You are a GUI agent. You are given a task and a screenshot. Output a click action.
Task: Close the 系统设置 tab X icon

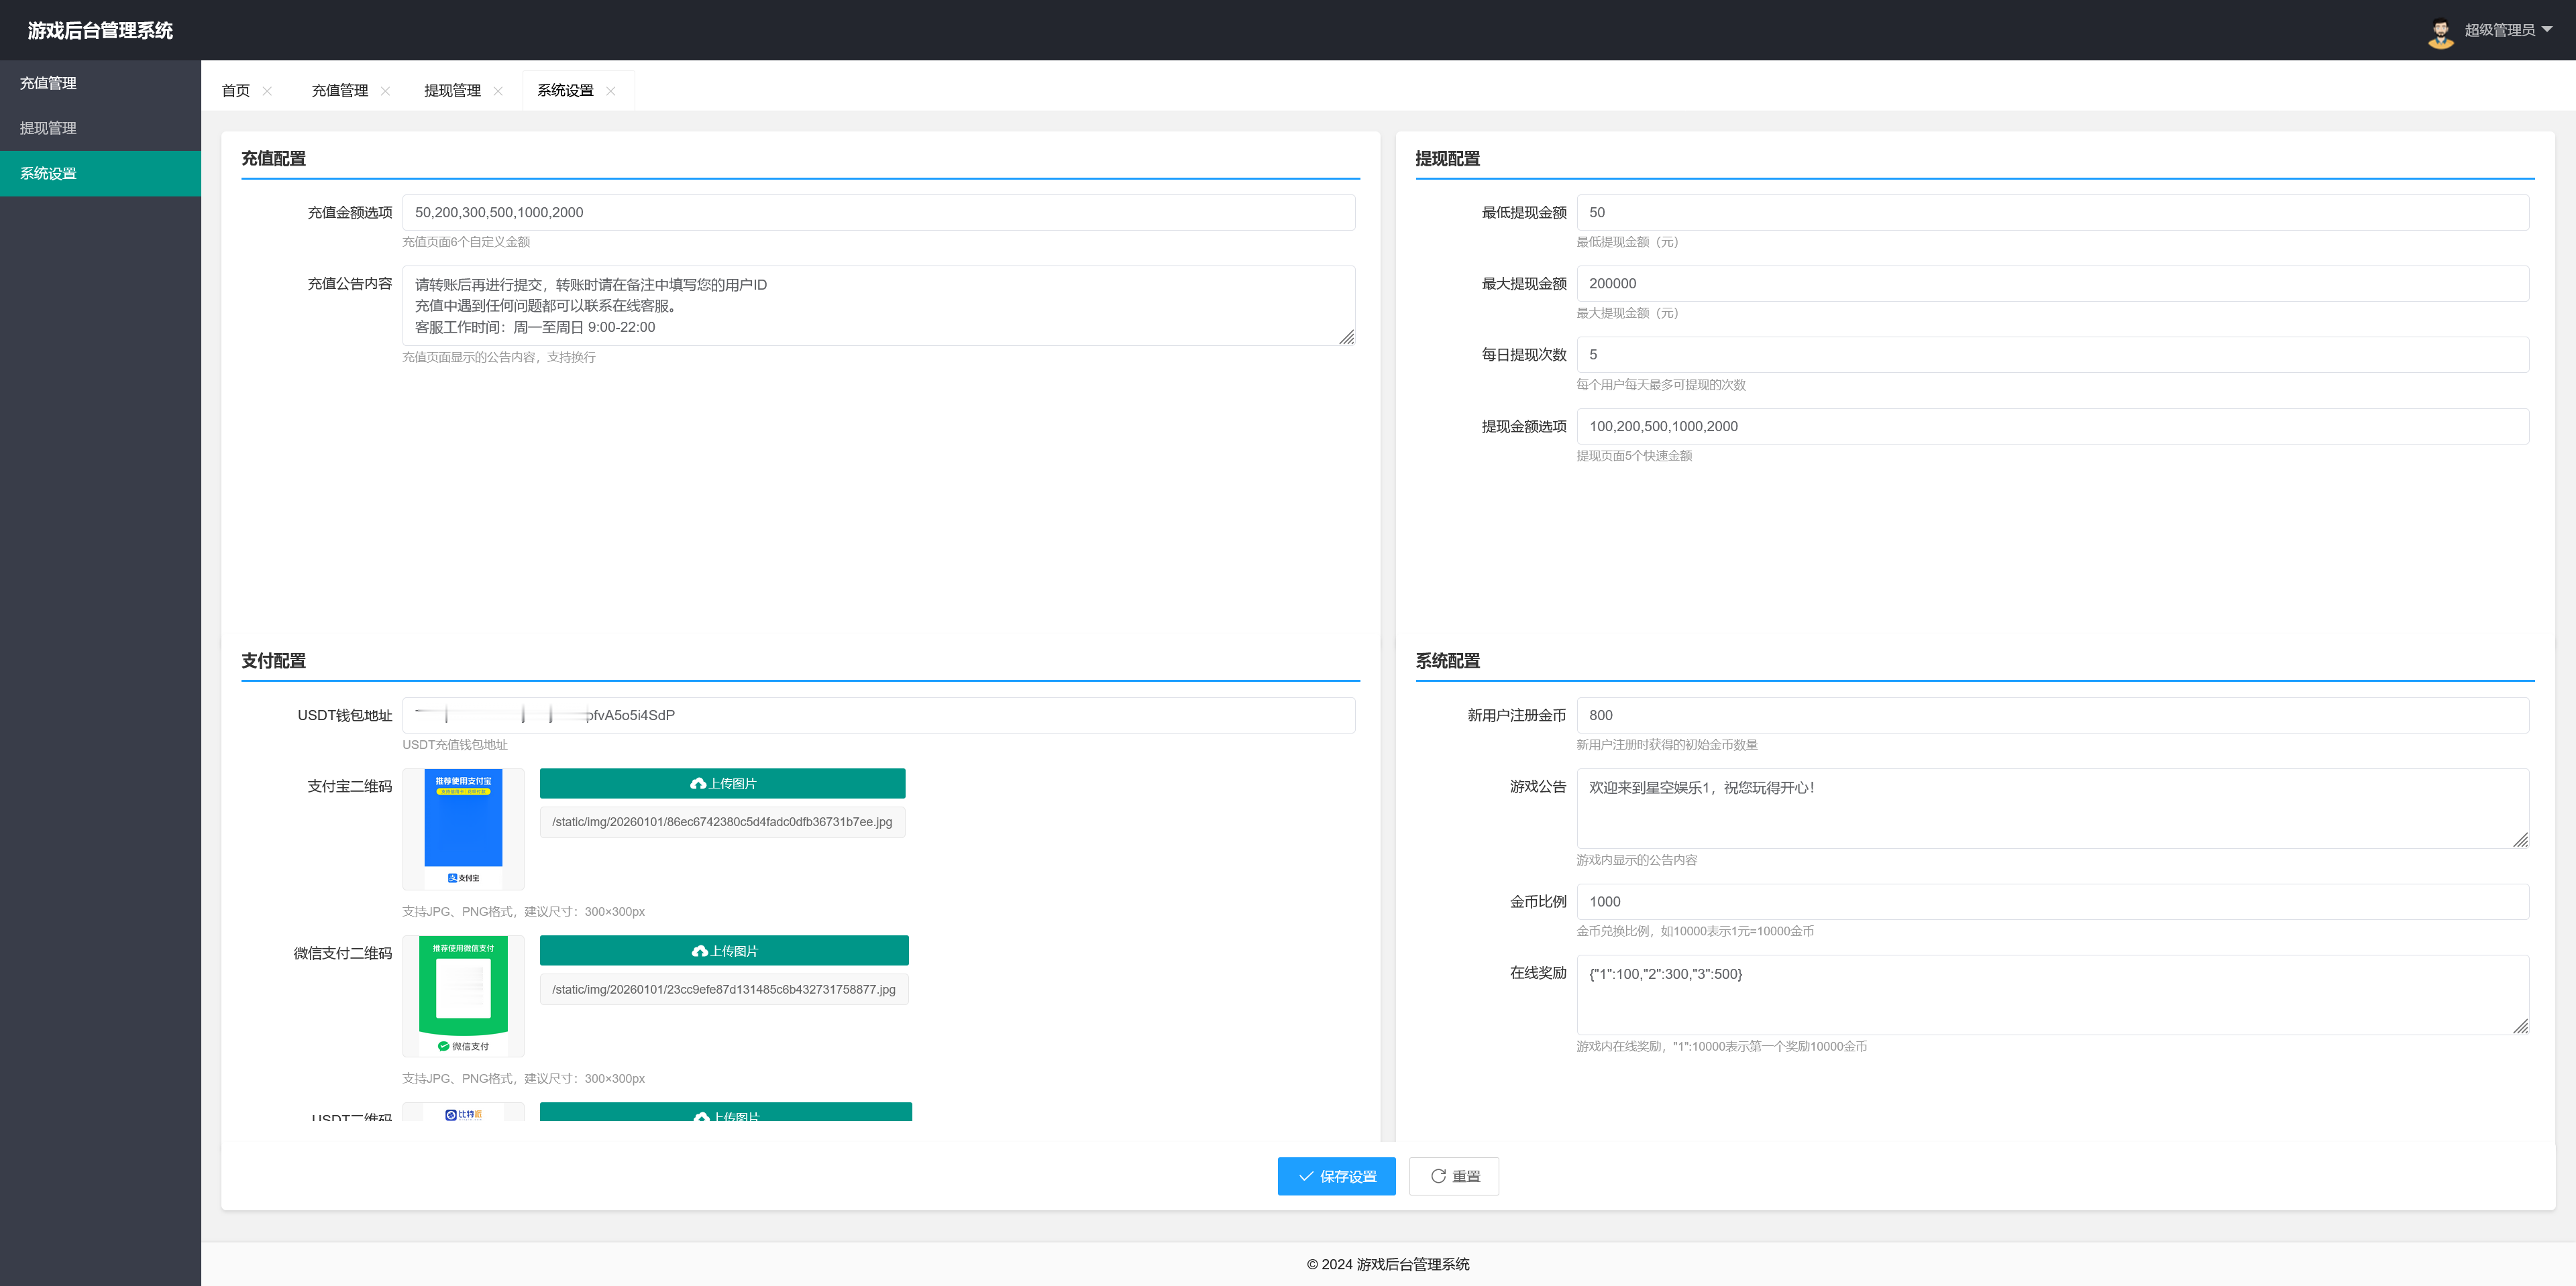click(611, 91)
